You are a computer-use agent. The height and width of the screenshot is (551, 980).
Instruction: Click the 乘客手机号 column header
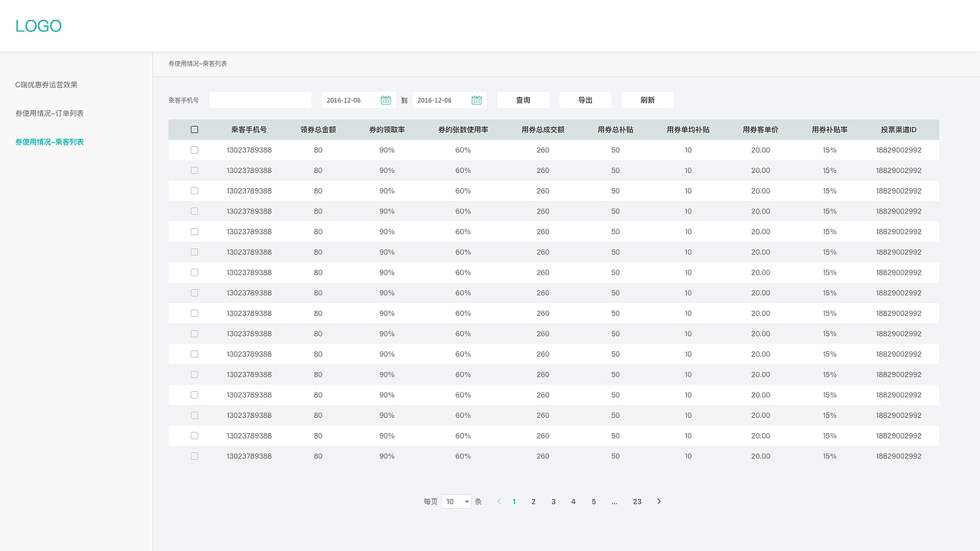click(249, 130)
